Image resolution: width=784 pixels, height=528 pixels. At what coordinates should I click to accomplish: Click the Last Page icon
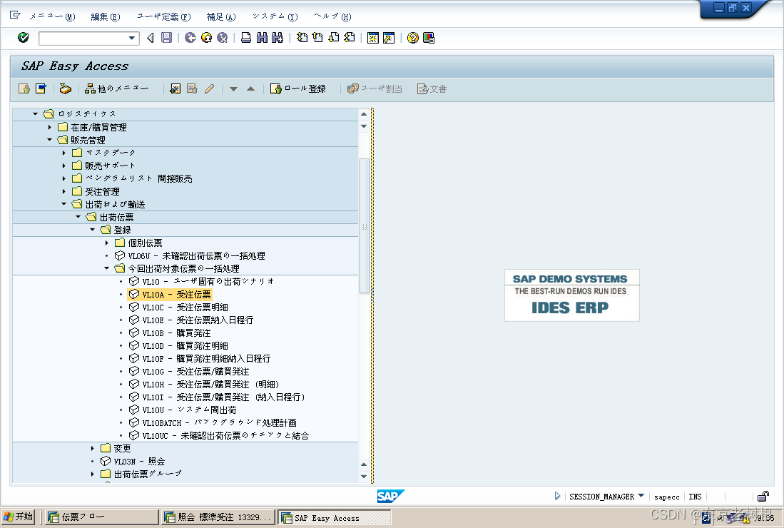(350, 38)
